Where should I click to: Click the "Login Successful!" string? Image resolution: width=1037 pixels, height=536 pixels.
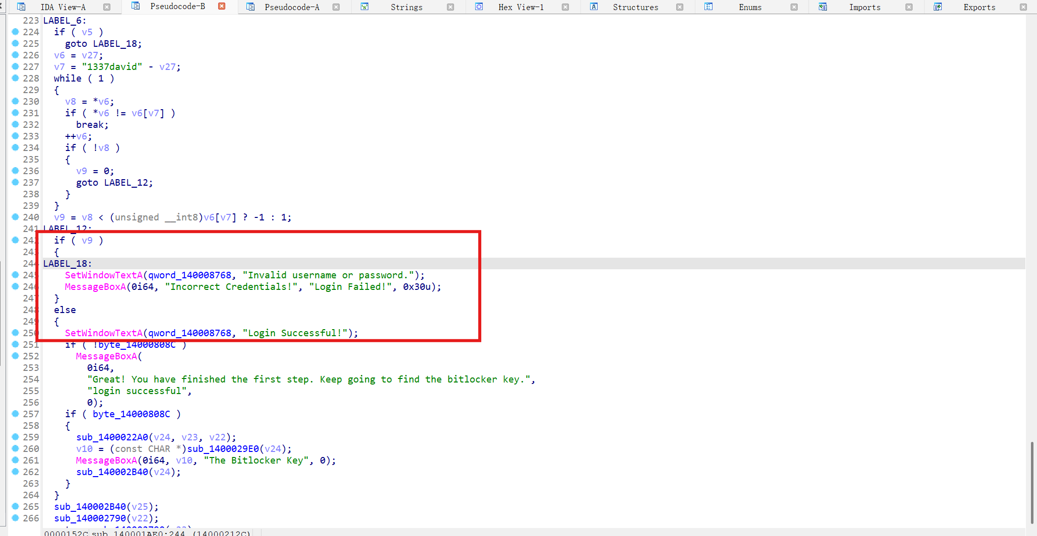[295, 333]
